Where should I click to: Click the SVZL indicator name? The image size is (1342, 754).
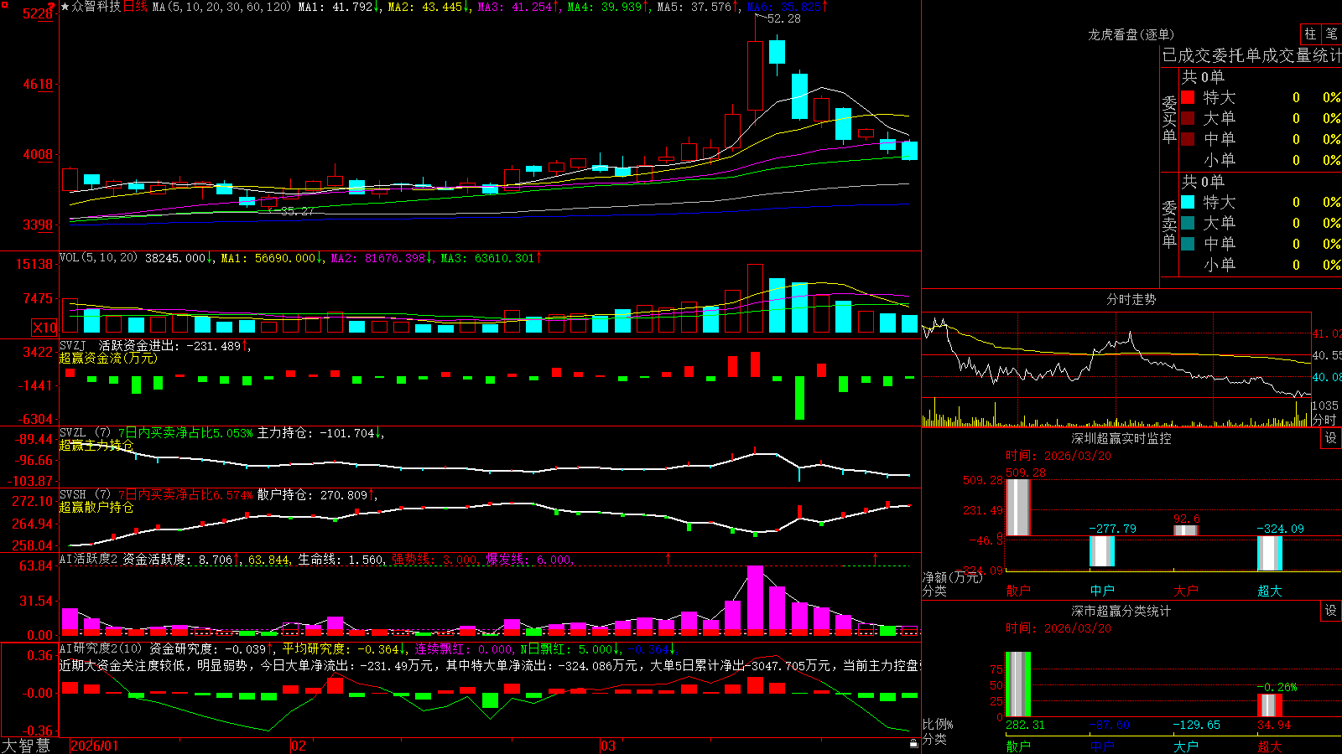pos(73,433)
